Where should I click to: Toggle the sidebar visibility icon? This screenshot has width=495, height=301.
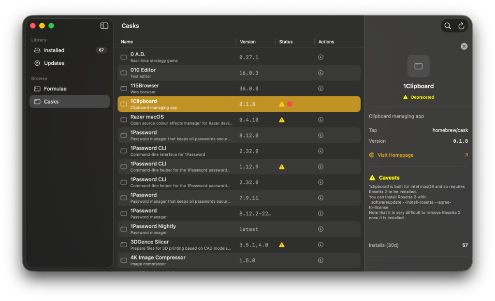click(x=104, y=26)
